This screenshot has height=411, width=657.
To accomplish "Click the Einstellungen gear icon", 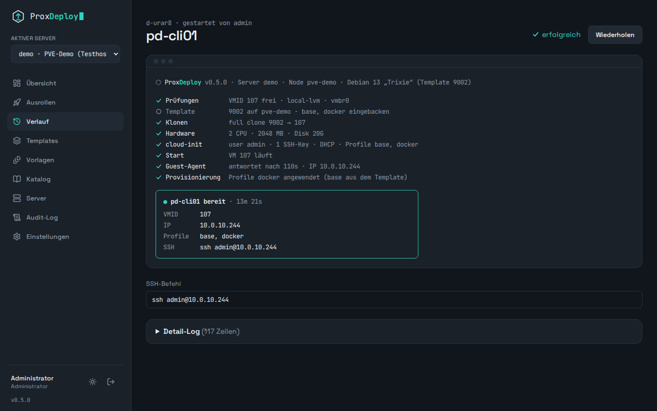I will pyautogui.click(x=17, y=237).
